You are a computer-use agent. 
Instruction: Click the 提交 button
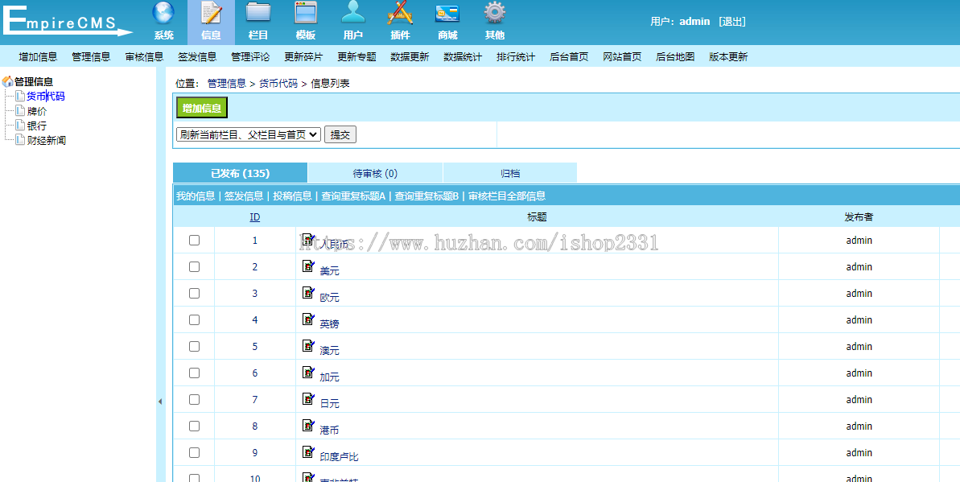(x=340, y=134)
